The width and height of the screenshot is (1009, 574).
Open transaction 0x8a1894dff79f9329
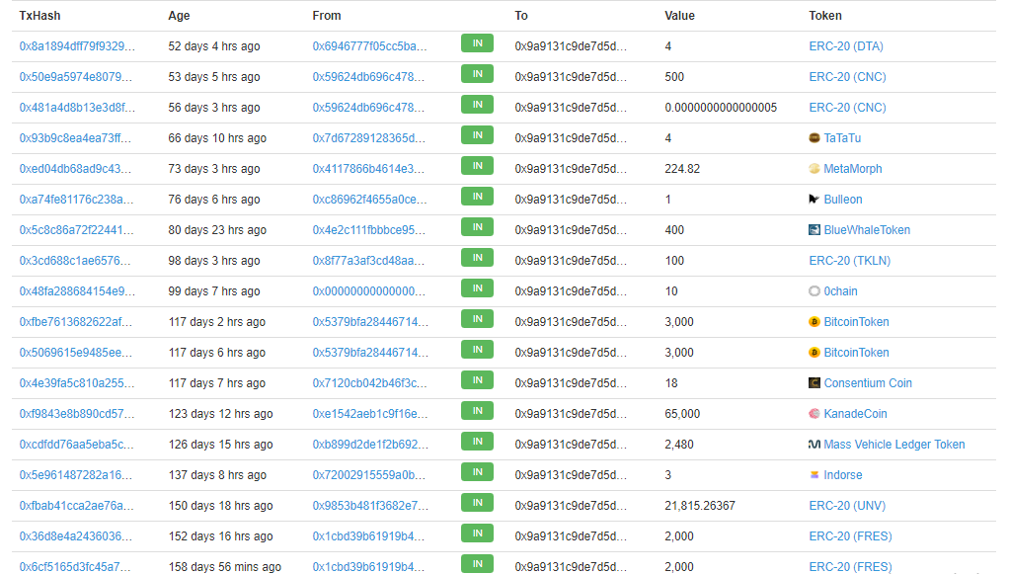(77, 46)
